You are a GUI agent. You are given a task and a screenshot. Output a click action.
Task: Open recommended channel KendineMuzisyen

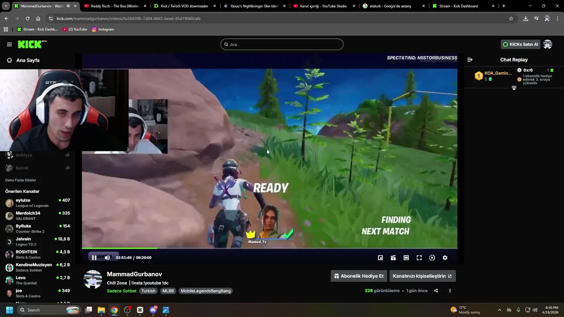coord(37,268)
